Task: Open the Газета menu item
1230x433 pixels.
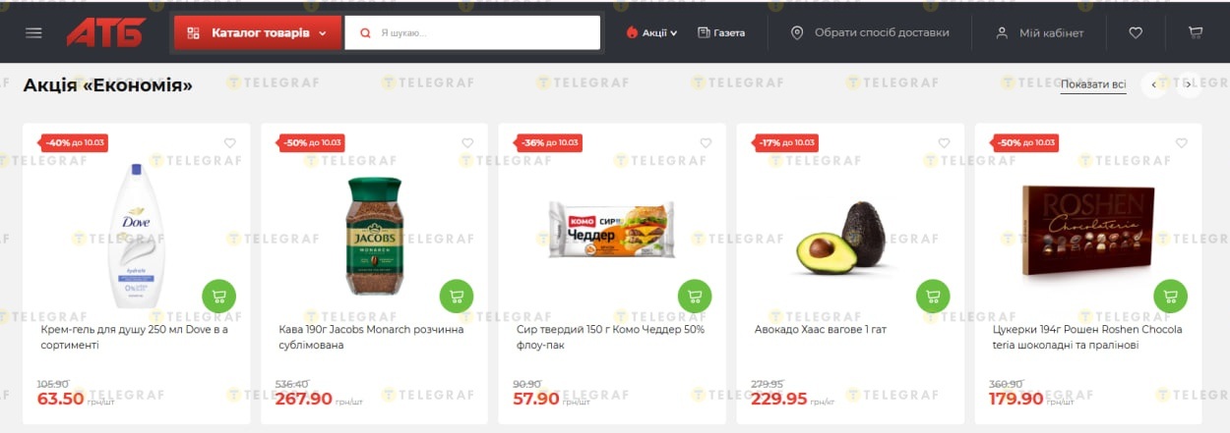Action: click(x=721, y=32)
